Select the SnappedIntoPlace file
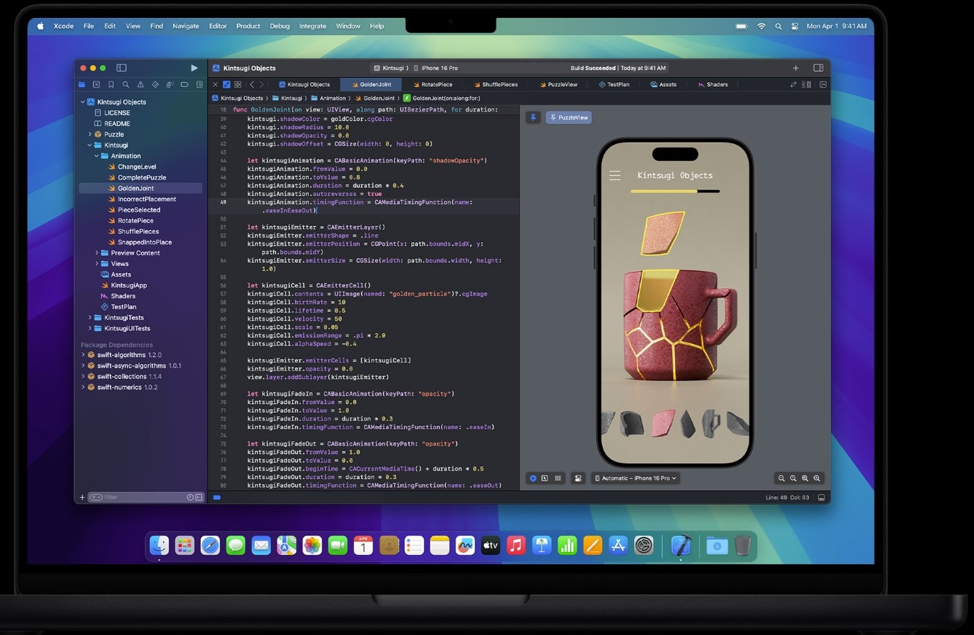This screenshot has height=635, width=974. (144, 242)
